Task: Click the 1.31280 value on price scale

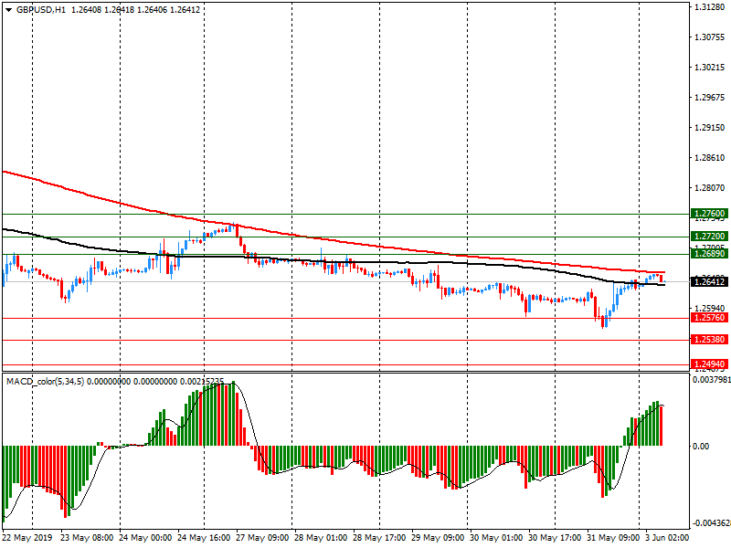Action: coord(709,7)
